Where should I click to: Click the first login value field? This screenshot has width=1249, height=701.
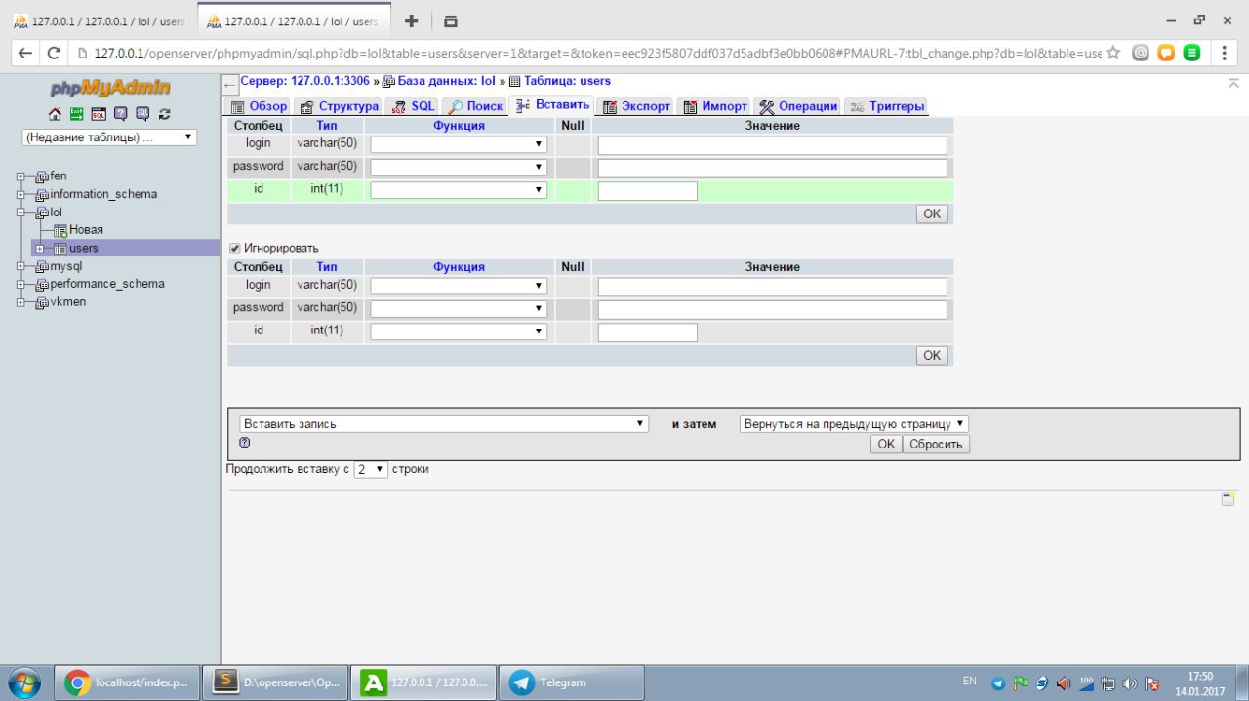[x=772, y=145]
